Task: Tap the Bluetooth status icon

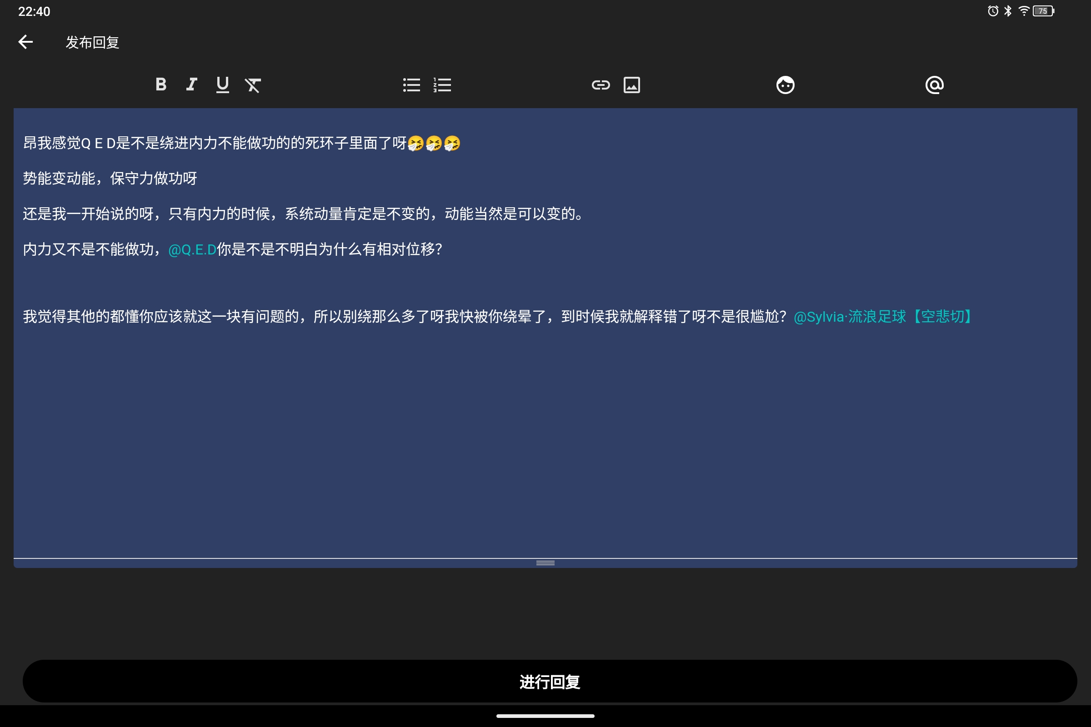Action: pyautogui.click(x=1007, y=11)
